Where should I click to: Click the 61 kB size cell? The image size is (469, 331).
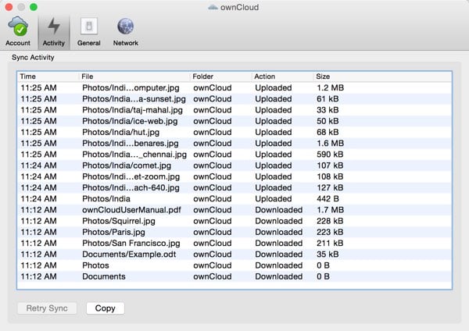[x=328, y=99]
